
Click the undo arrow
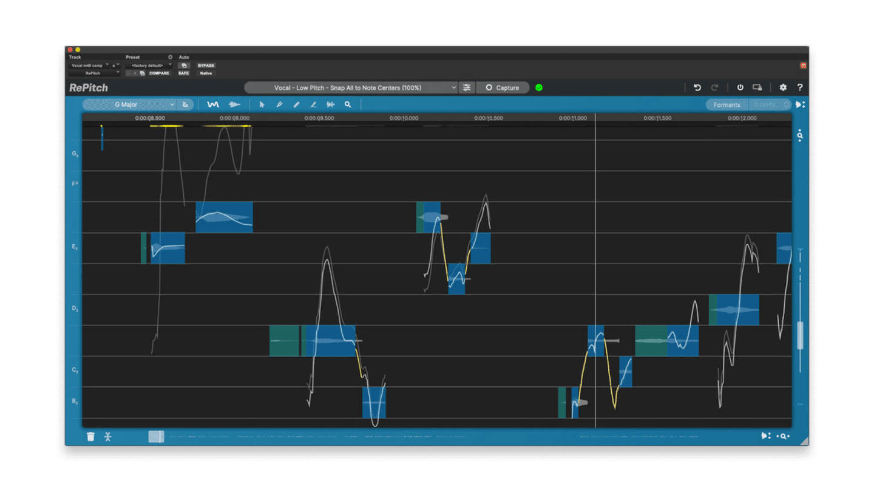point(697,87)
